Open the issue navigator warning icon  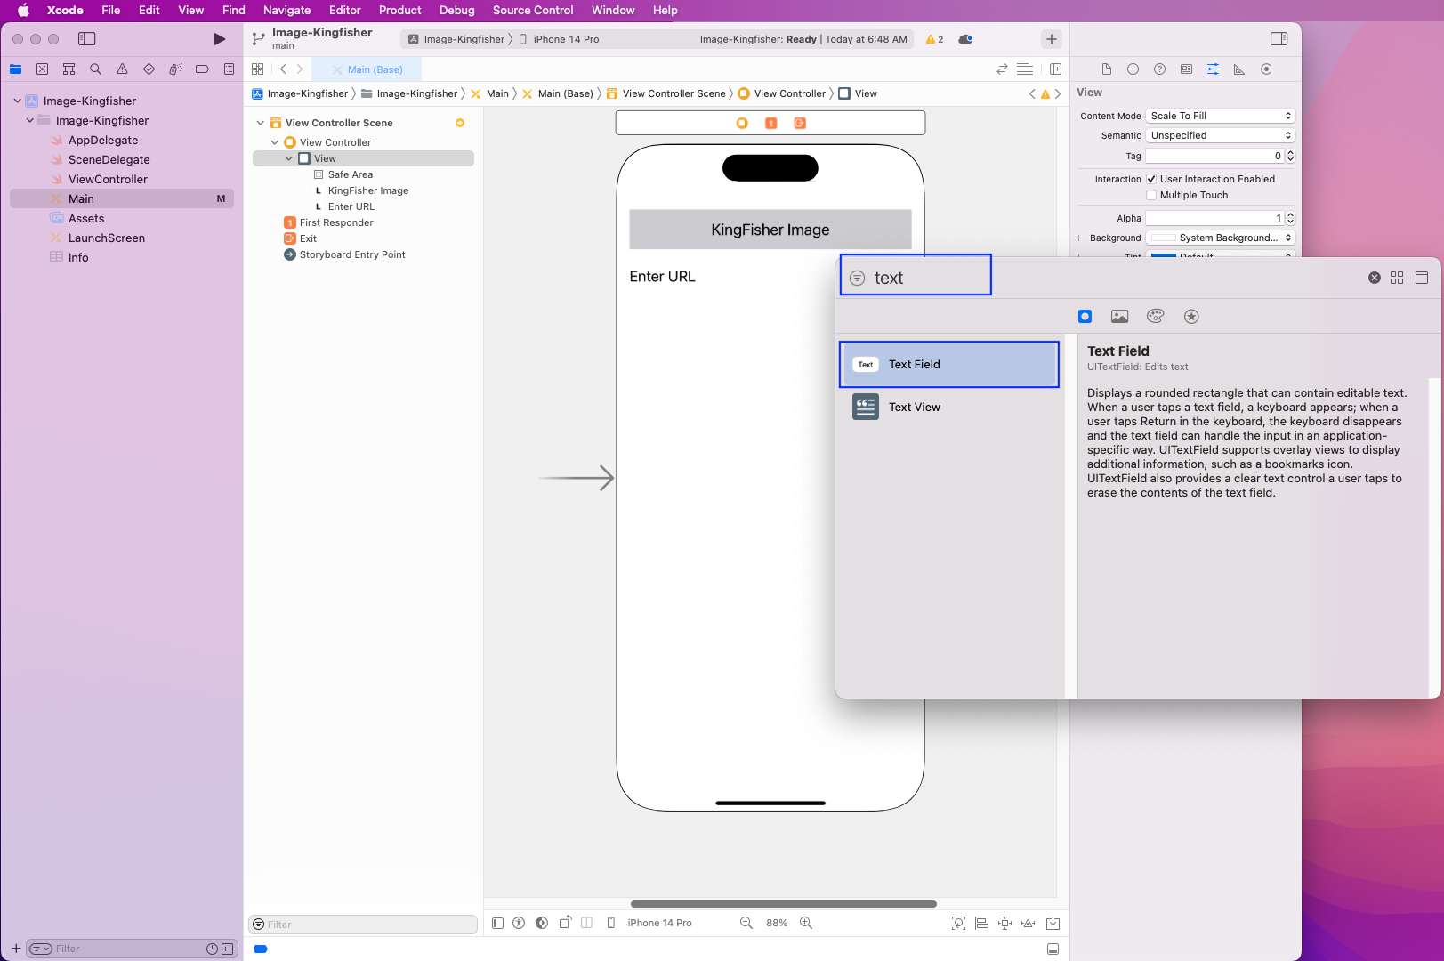122,69
